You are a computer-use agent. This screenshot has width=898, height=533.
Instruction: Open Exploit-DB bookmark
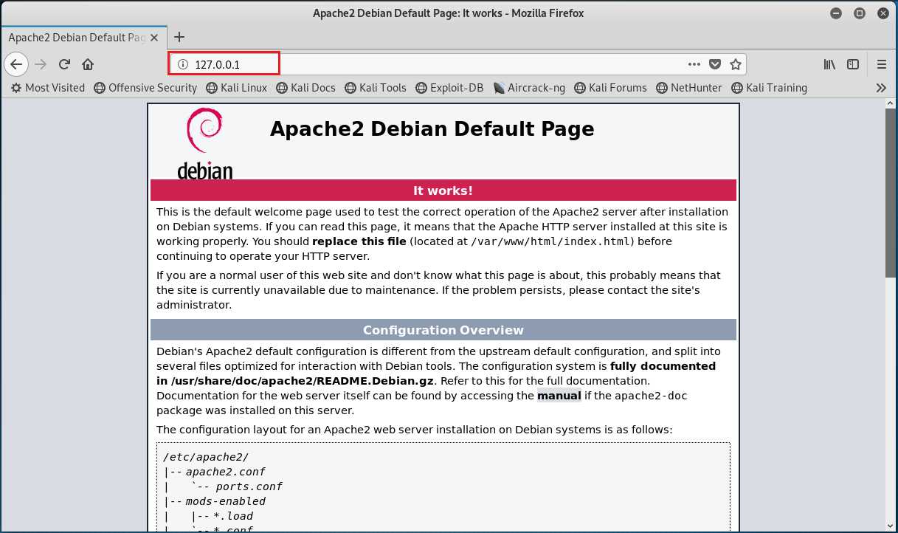tap(449, 88)
